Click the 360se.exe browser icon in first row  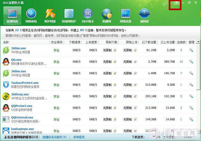(6, 50)
